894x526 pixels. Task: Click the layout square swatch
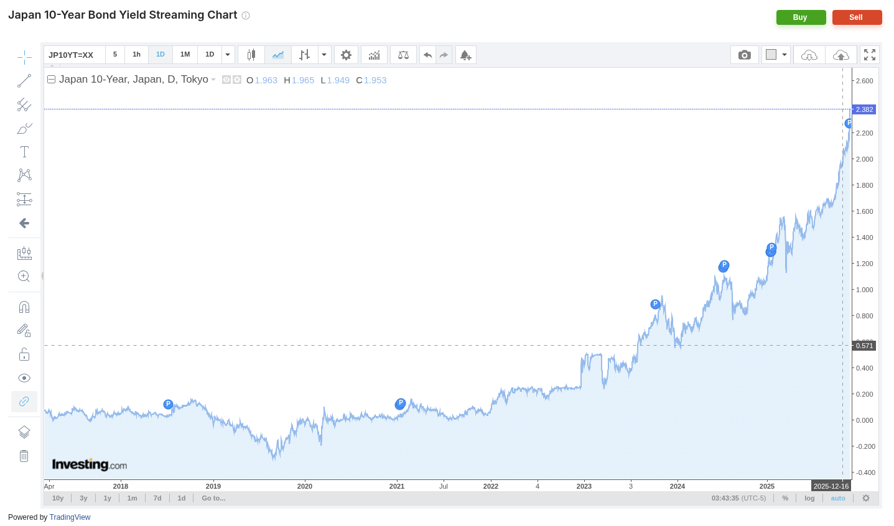[x=771, y=55]
